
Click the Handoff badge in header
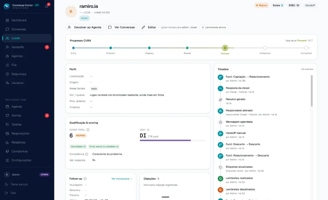point(310,5)
